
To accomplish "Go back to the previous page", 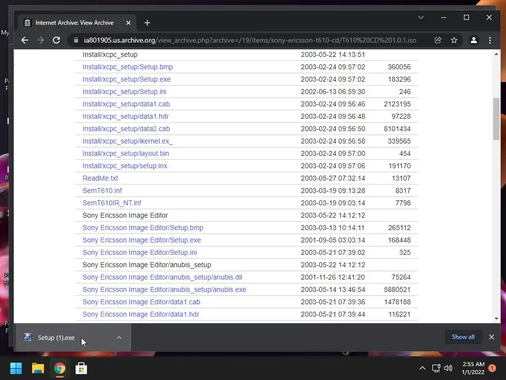I will coord(25,40).
